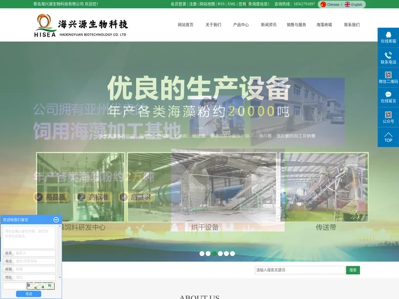This screenshot has width=399, height=299.
Task: Focus the 邮箱 email field
Action: coord(29,269)
